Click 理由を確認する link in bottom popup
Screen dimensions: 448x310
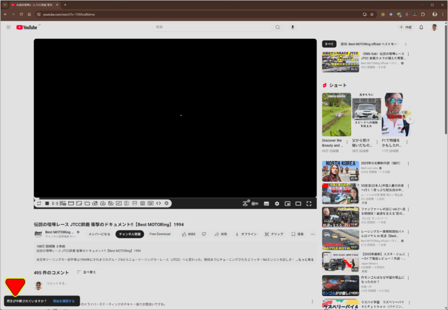tap(64, 301)
